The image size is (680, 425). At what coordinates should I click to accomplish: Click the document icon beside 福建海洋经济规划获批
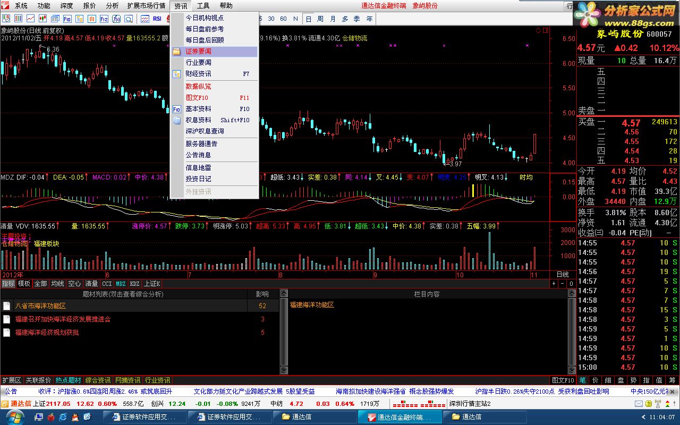7,333
